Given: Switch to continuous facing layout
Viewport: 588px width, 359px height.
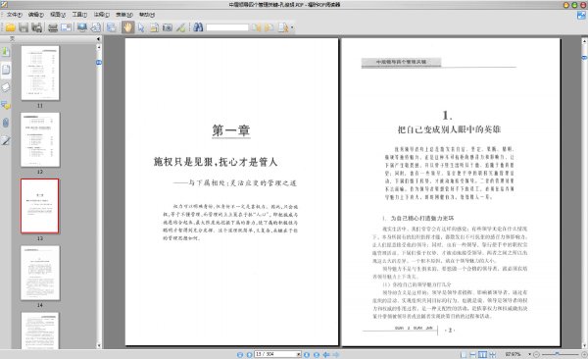Looking at the screenshot, I should (x=492, y=354).
